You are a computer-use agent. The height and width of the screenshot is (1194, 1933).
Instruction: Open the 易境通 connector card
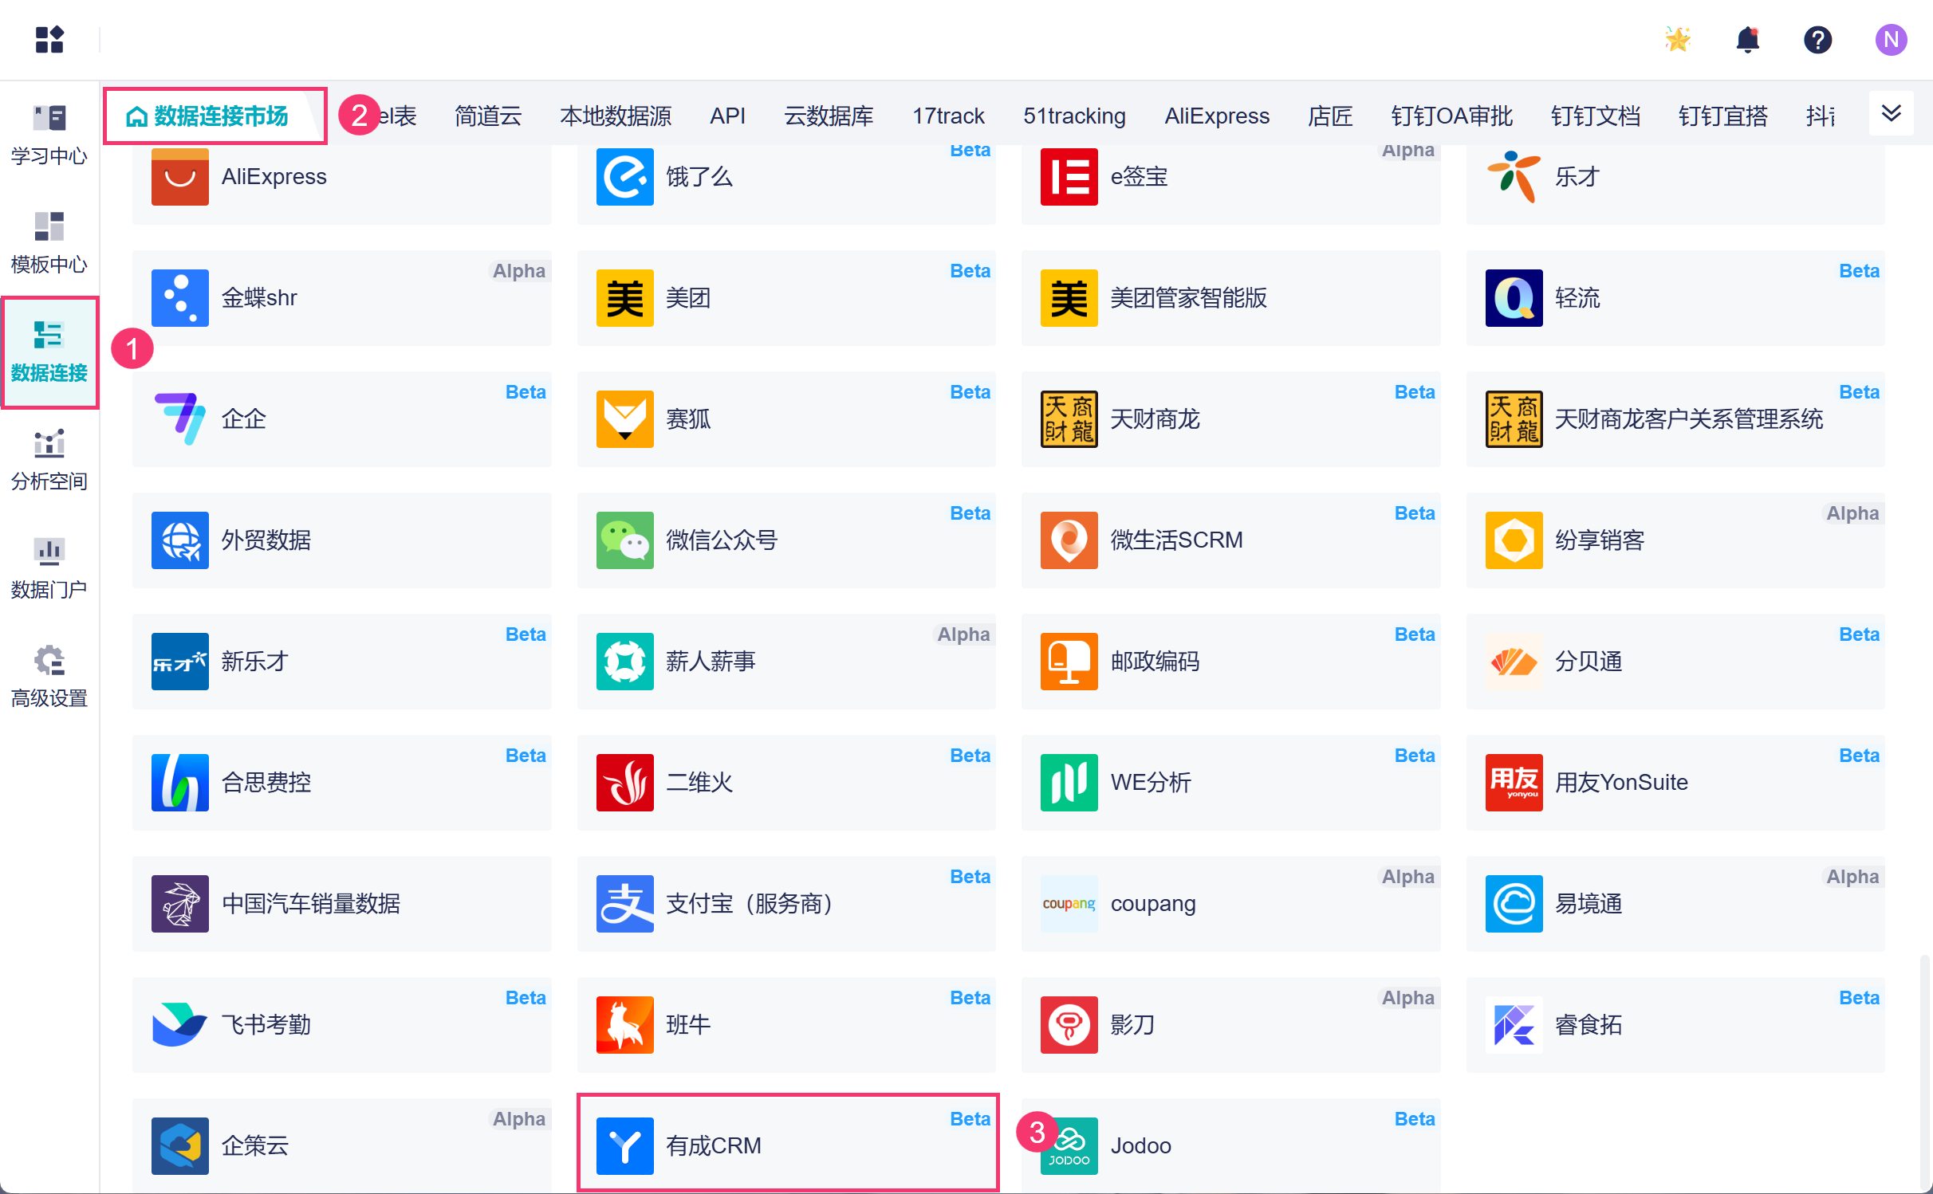click(x=1675, y=903)
